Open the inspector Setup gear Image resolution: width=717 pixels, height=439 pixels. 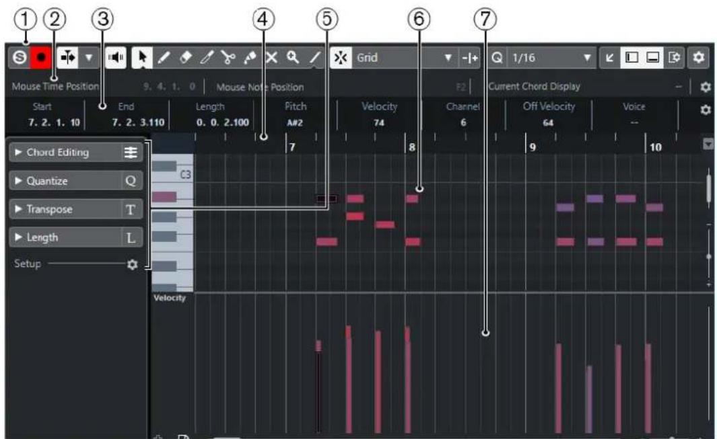(132, 264)
